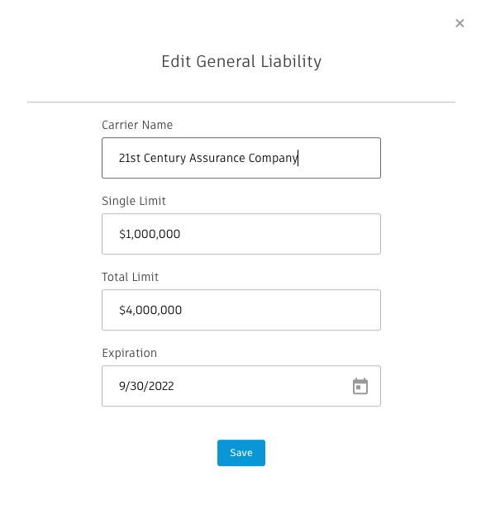Viewport: 486px width, 514px height.
Task: Click the Carrier Name label
Action: (x=137, y=125)
